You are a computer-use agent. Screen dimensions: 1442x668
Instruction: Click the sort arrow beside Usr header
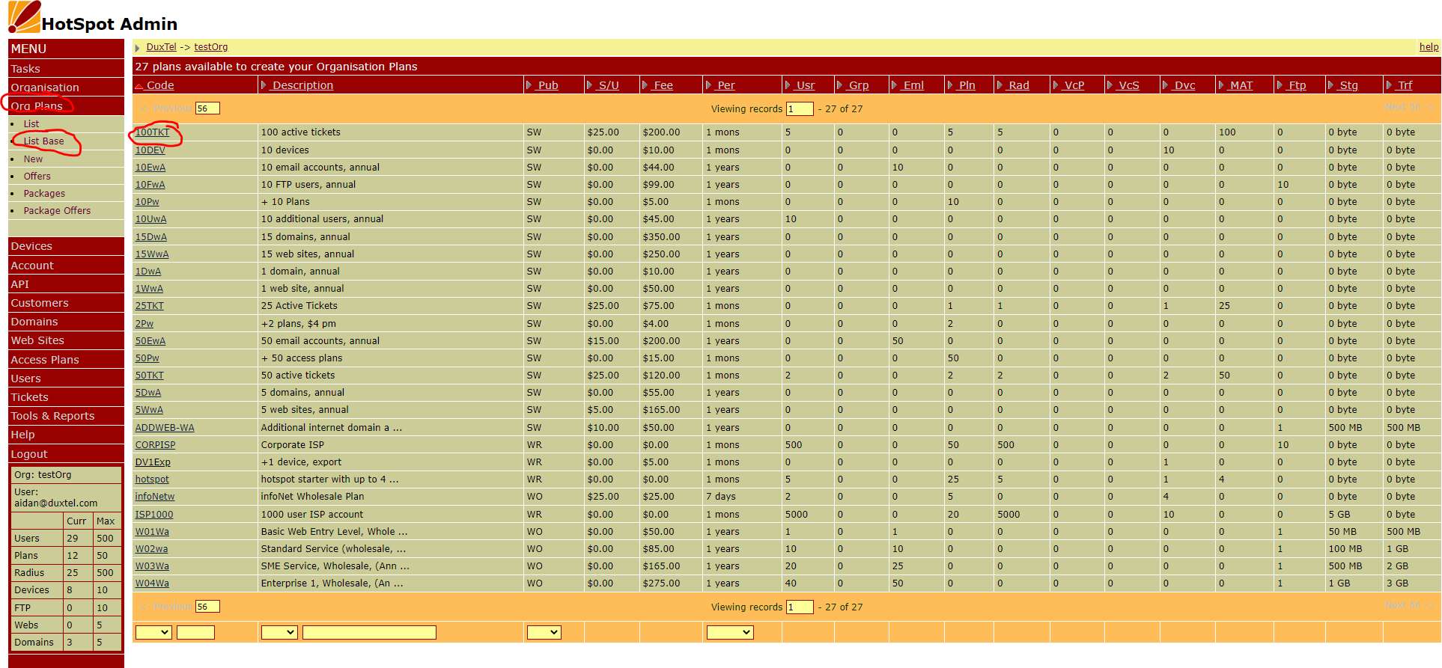click(788, 85)
